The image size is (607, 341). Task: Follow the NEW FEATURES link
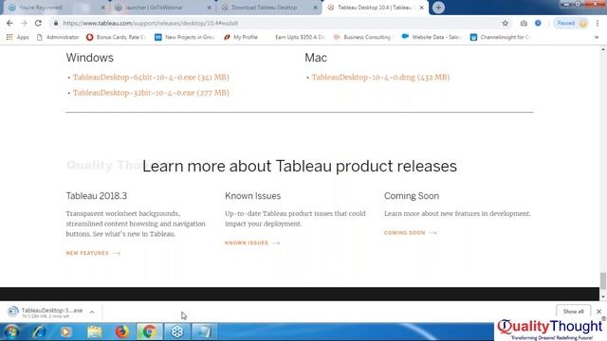93,253
